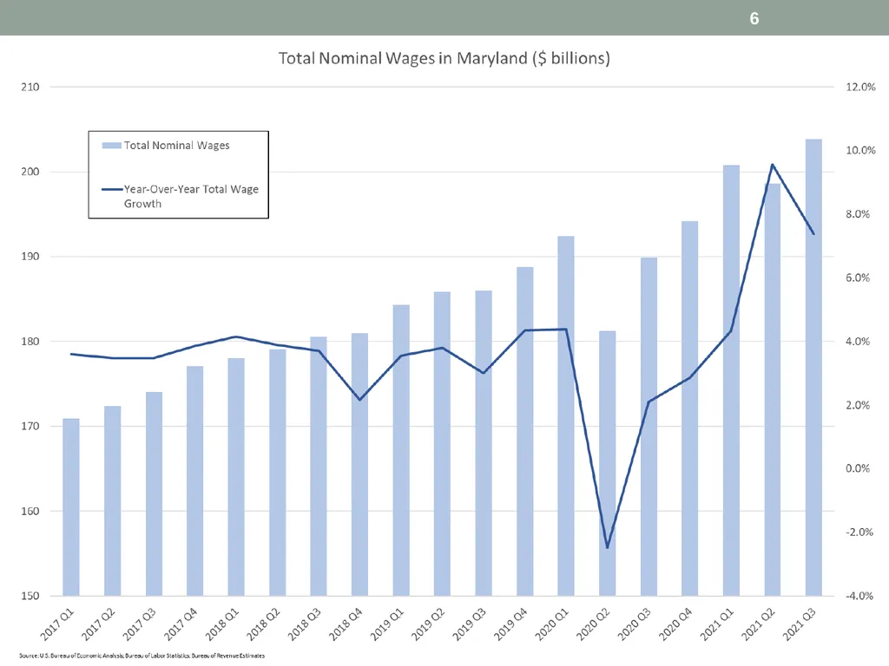Click the x-axis label 2021 Q3
This screenshot has height=666, width=889.
(800, 624)
